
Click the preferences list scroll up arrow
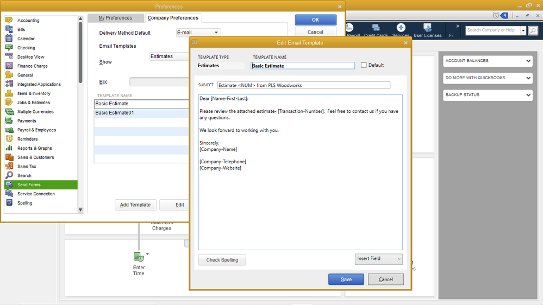(x=80, y=18)
